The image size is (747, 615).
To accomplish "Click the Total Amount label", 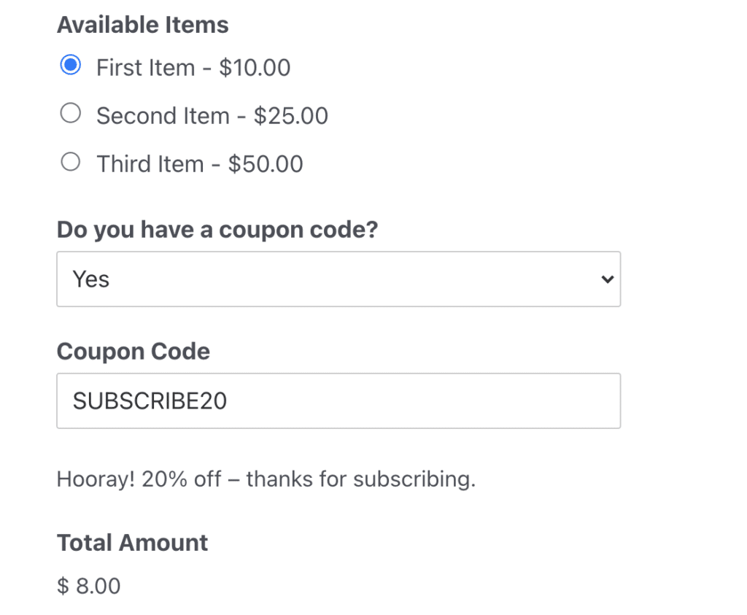I will click(x=131, y=542).
